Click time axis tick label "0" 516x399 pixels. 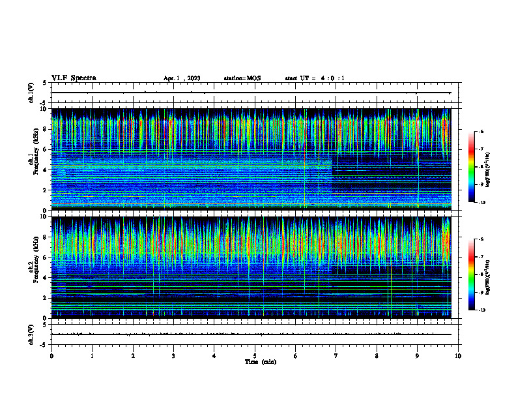[x=51, y=356]
